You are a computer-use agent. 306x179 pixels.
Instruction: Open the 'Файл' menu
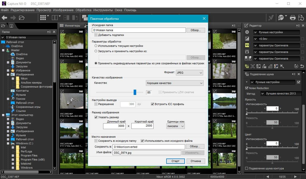pos(5,10)
